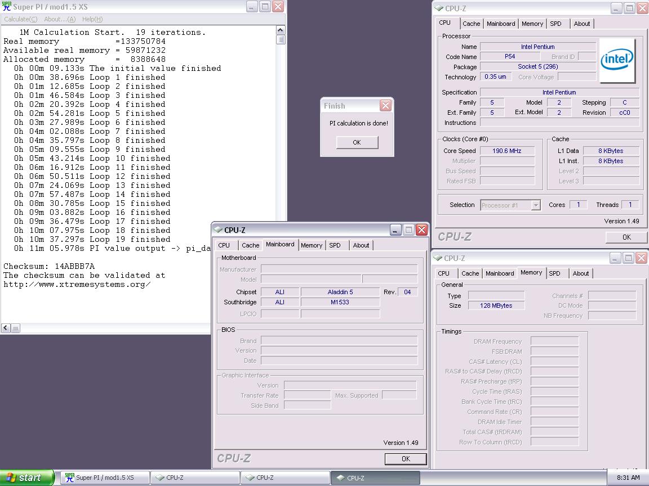
Task: Click the CPU-Z icon in the Mainboard window title
Action: (217, 229)
